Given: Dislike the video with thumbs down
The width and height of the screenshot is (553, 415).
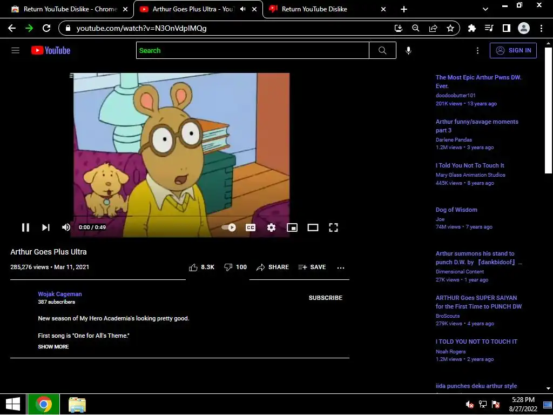Looking at the screenshot, I should pos(235,267).
